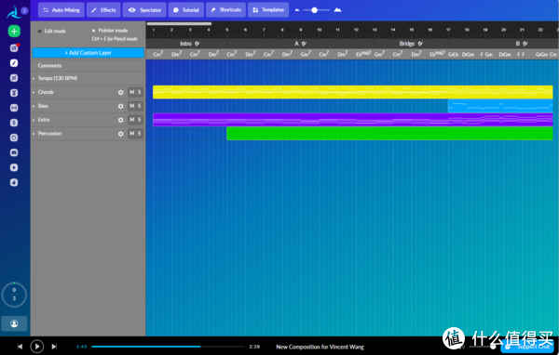
Task: Open the pencil editor sidebar icon
Action: pyautogui.click(x=14, y=63)
